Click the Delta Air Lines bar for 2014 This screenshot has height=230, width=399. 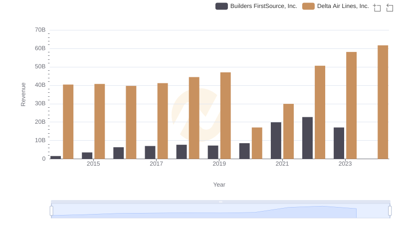[x=68, y=122]
